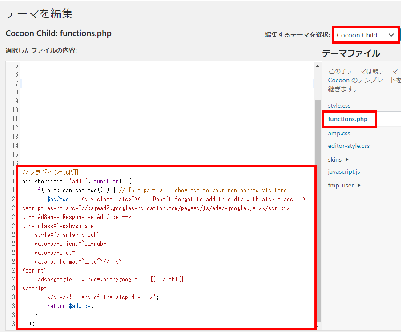This screenshot has width=402, height=334.
Task: Click line number 5 in the gutter
Action: 16,65
